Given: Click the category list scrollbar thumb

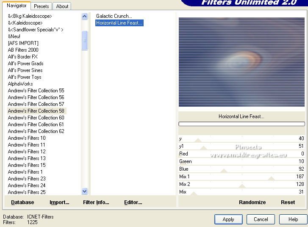Looking at the screenshot, I should coord(84,40).
